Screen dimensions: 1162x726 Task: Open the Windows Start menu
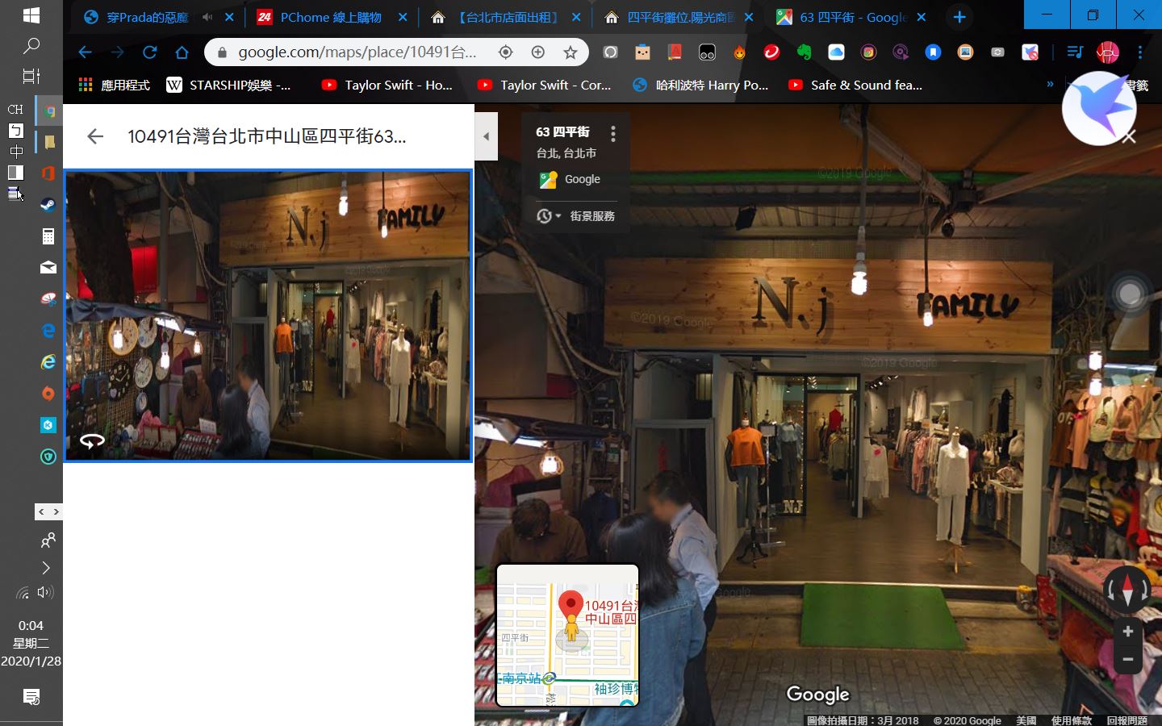click(x=31, y=15)
